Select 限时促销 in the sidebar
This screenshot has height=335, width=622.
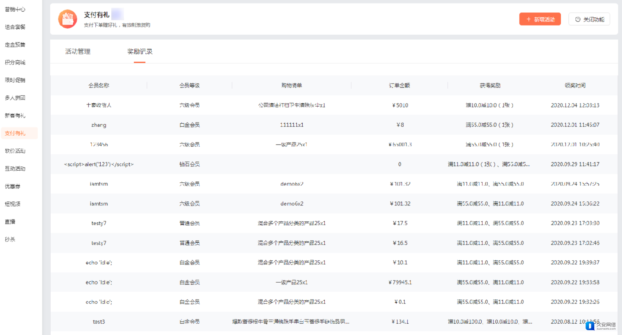[x=15, y=80]
